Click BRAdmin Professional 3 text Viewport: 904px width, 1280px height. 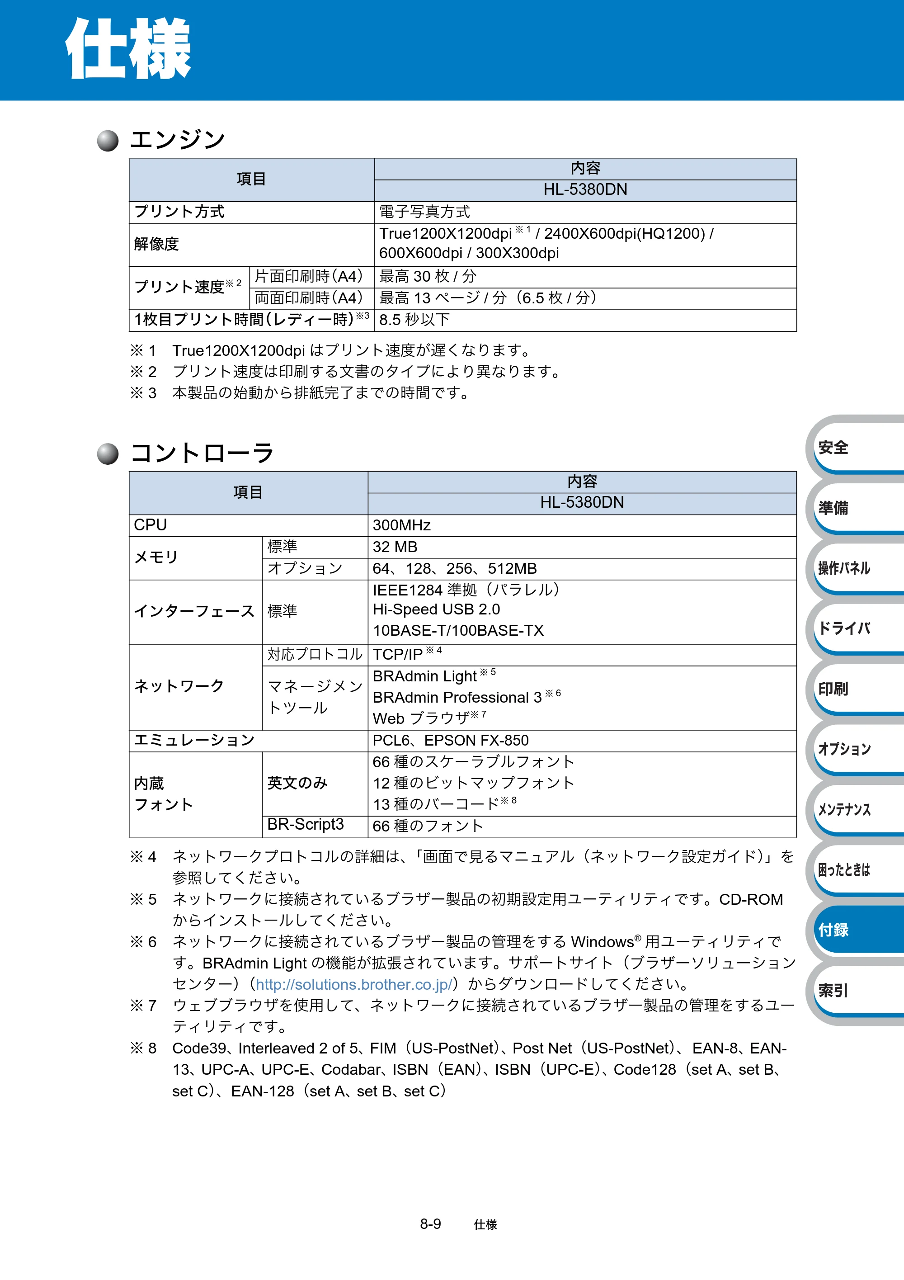click(x=457, y=698)
